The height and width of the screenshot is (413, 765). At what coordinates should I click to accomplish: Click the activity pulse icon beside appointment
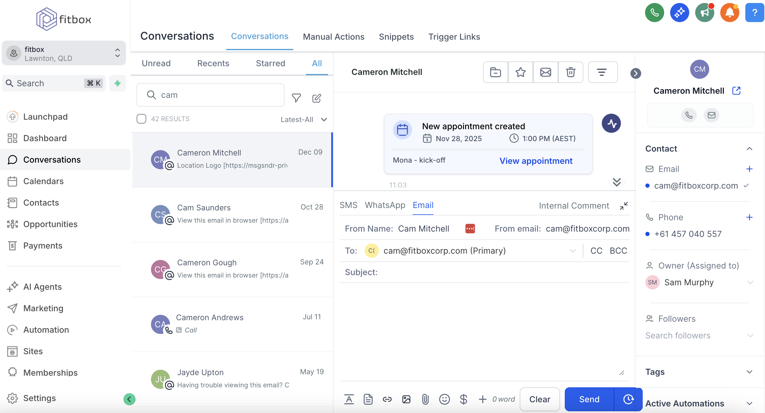[611, 123]
